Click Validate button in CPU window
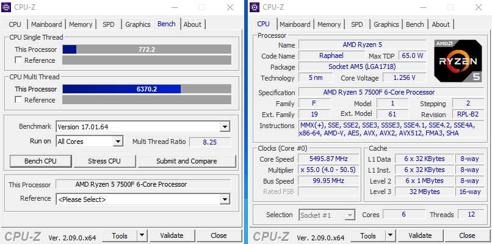Screen dimensions: 492x244 [x=420, y=235]
